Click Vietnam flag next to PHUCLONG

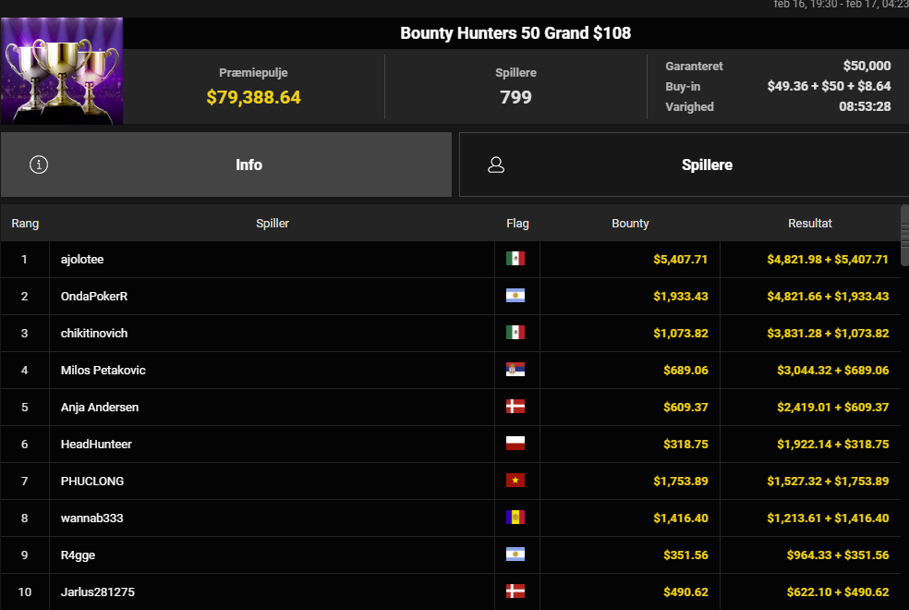(515, 481)
